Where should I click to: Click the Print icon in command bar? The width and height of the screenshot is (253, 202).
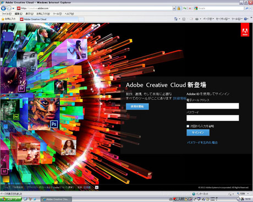(197, 19)
